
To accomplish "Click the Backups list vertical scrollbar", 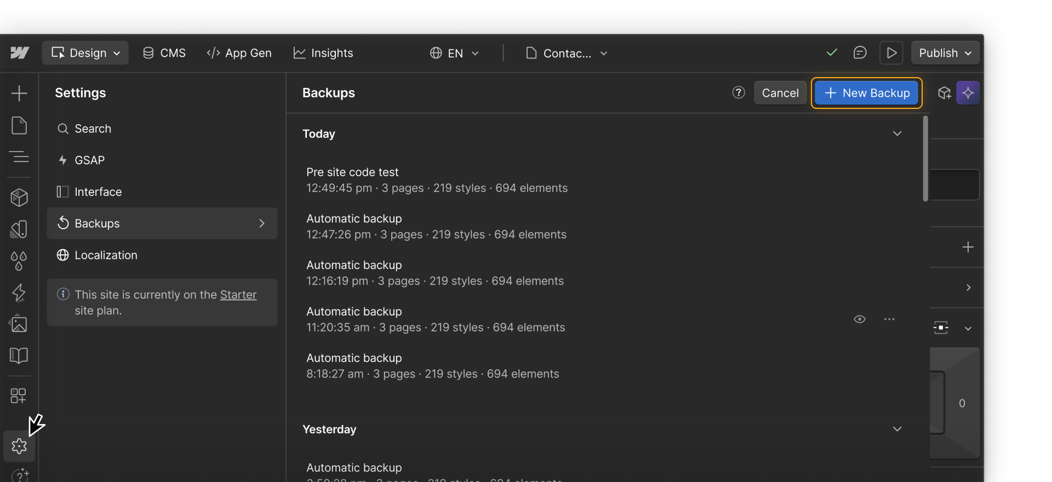I will coord(925,159).
